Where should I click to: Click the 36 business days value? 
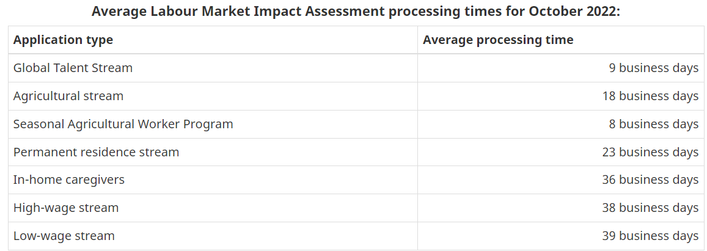click(x=650, y=180)
